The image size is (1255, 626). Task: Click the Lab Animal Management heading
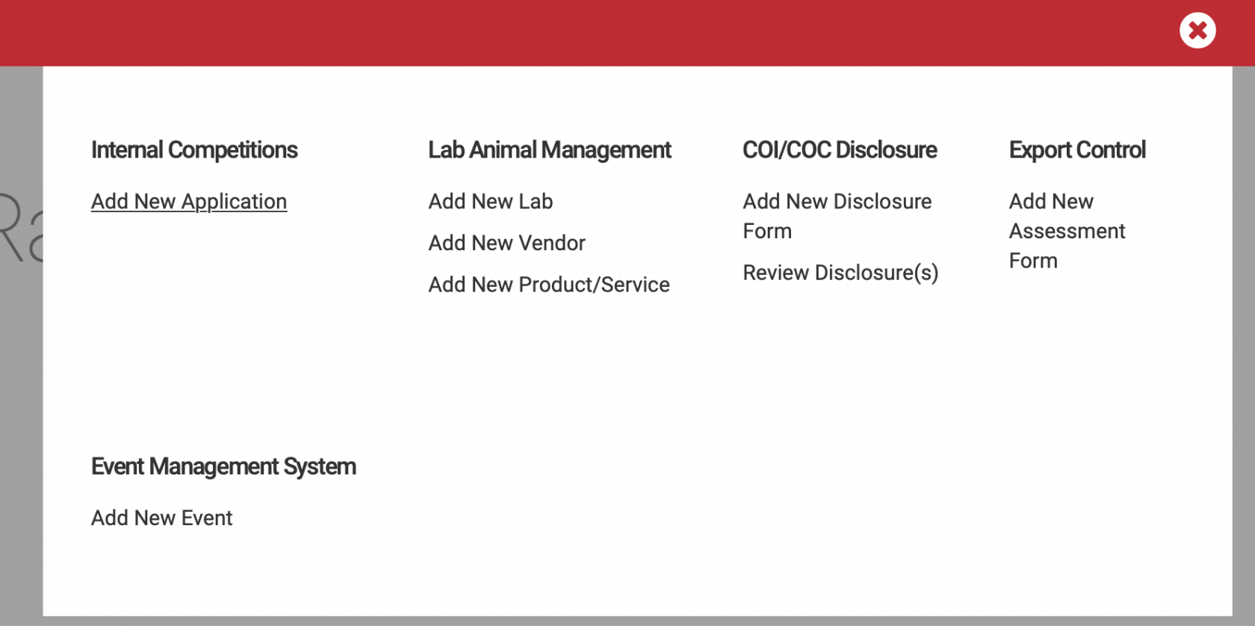point(550,150)
